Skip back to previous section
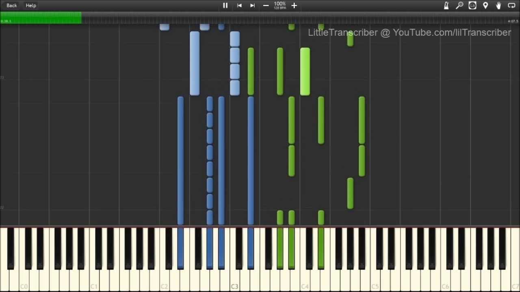This screenshot has width=520, height=292. (239, 5)
